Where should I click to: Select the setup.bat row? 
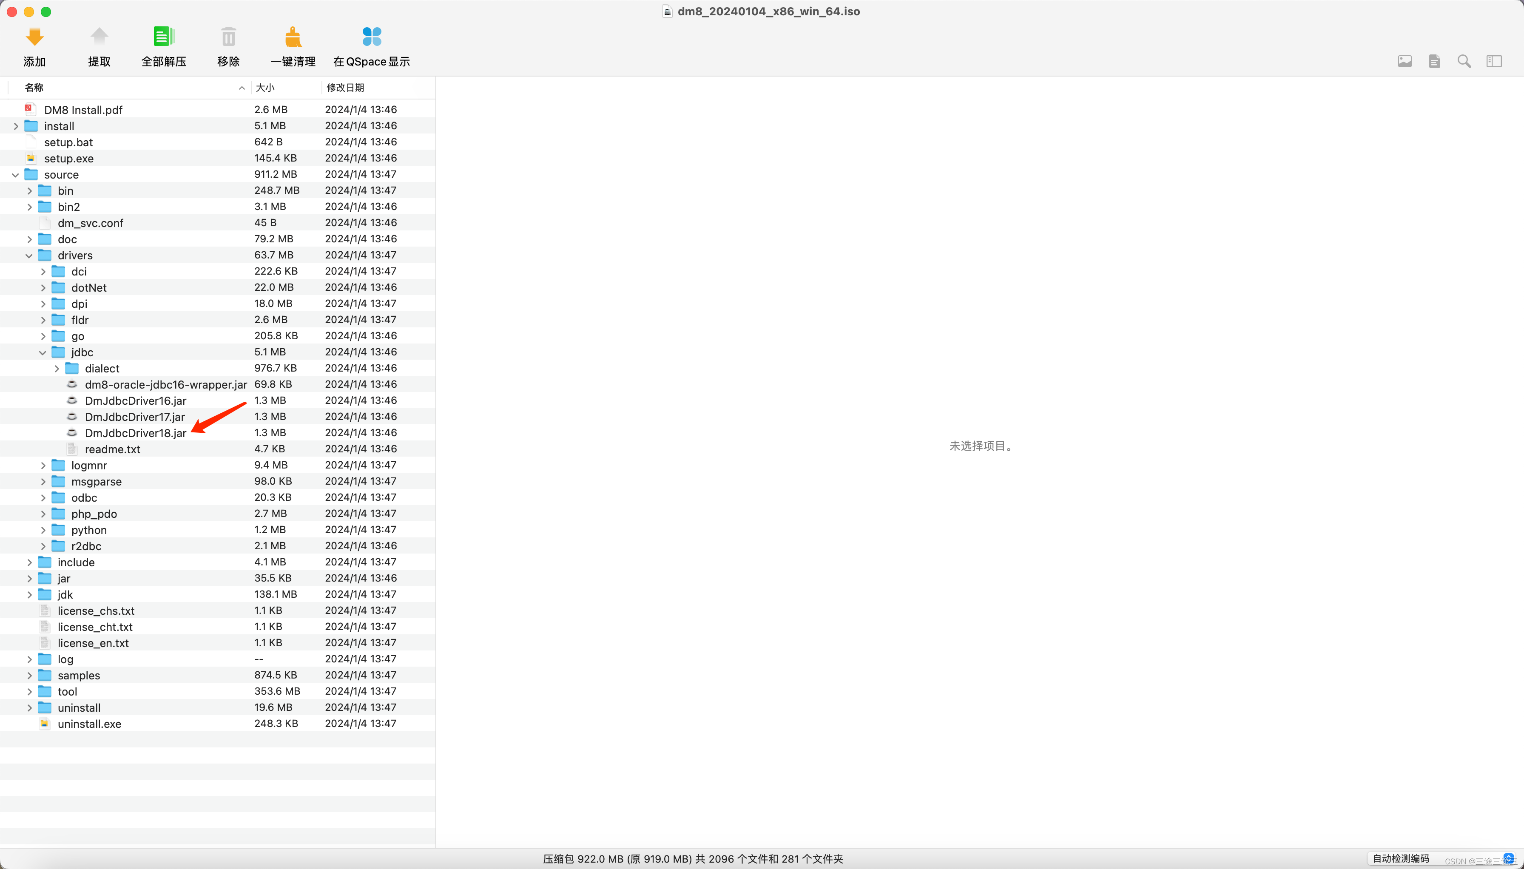point(217,142)
